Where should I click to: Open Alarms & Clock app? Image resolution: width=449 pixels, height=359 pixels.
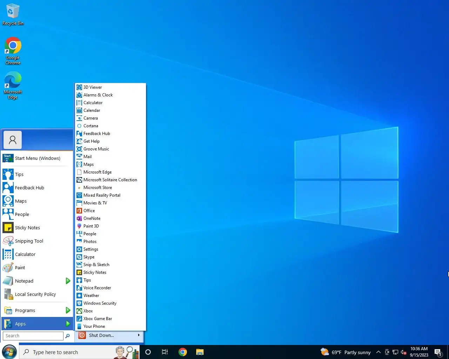point(110,95)
